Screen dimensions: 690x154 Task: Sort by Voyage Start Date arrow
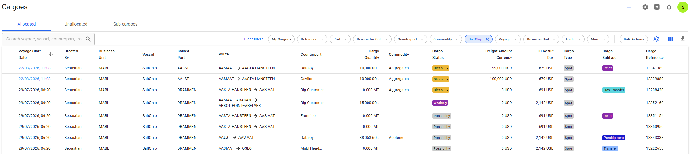point(51,54)
